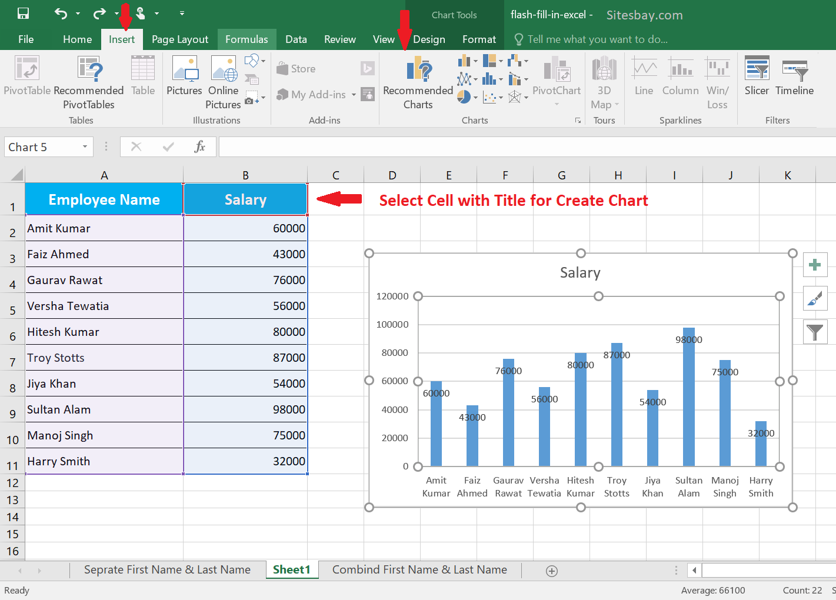The image size is (836, 600).
Task: Click Recommended PivotTables
Action: coord(89,83)
